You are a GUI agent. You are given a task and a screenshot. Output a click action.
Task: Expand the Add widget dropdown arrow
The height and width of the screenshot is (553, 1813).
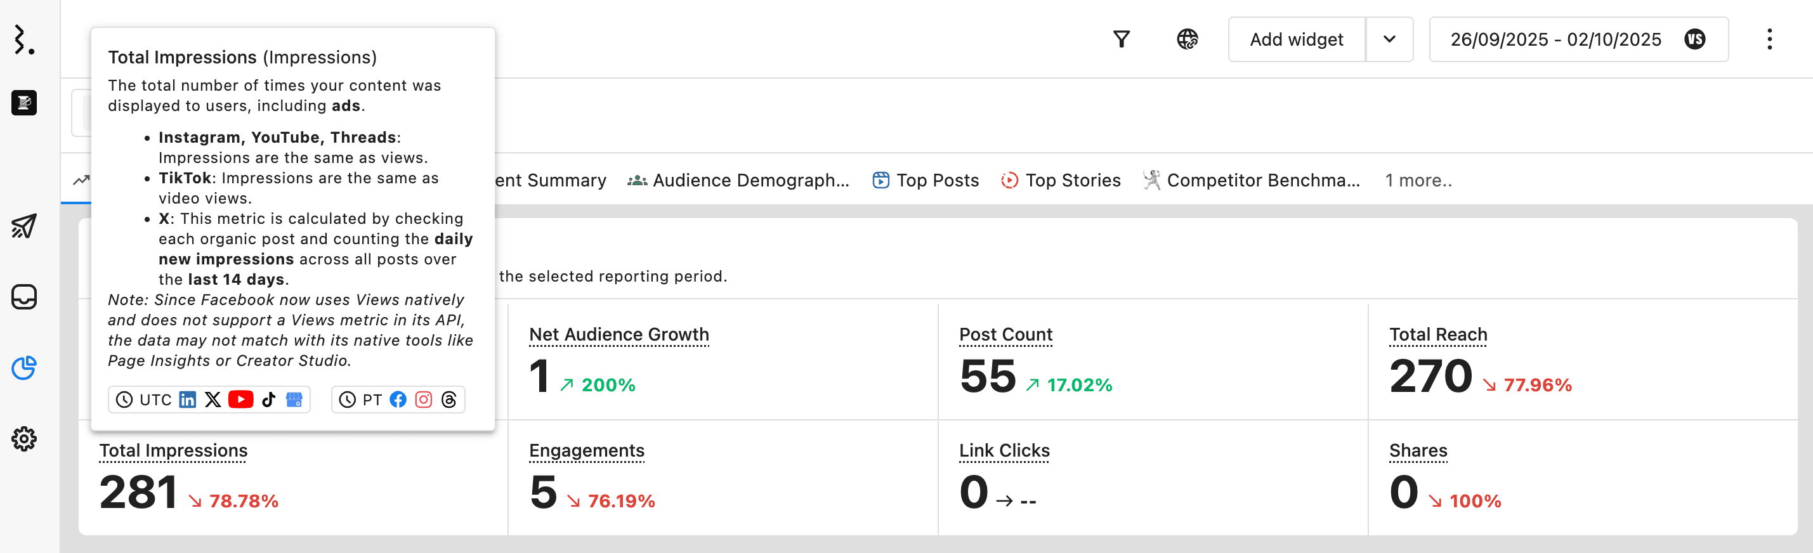1389,39
